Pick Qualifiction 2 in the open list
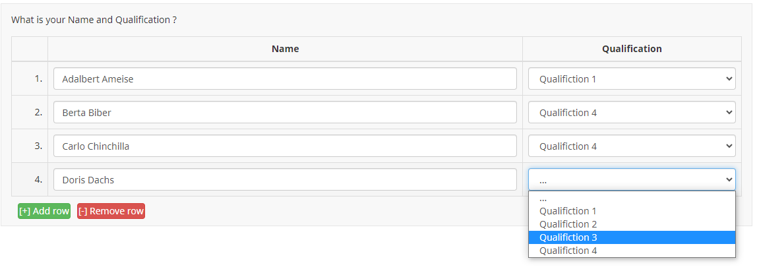This screenshot has height=275, width=757. click(x=632, y=224)
